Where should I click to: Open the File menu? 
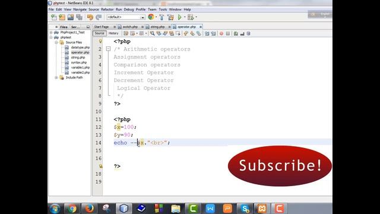coord(51,10)
